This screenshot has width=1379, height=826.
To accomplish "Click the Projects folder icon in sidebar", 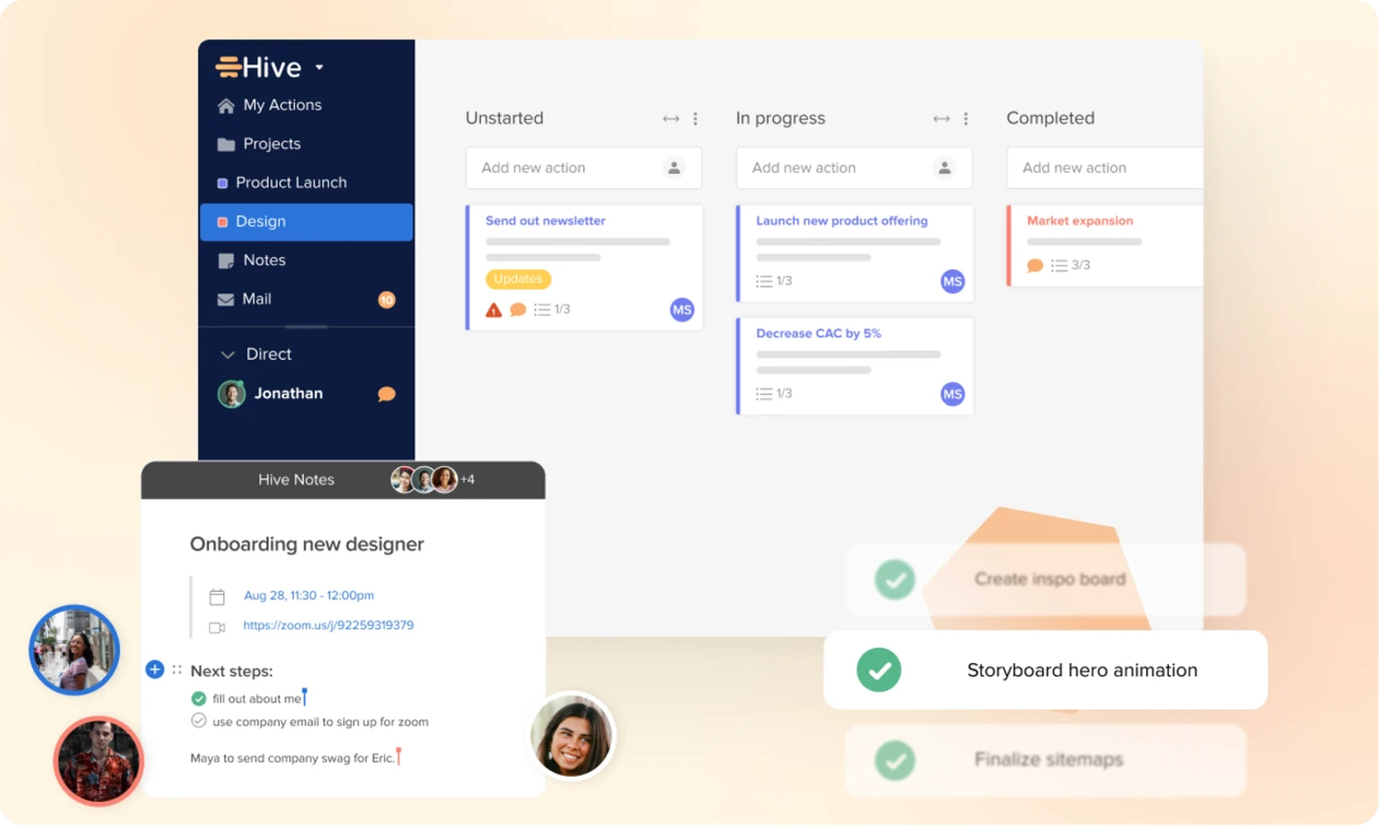I will [x=226, y=144].
